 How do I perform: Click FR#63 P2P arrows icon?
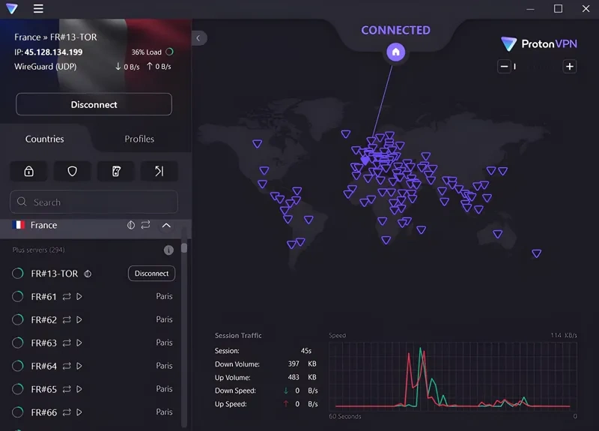[x=67, y=343]
